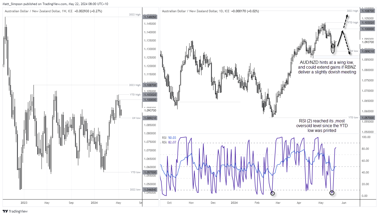Click the +0.002930 (+0.27%) change on weekly chart
Screen dimensions: 379x216
coord(88,11)
